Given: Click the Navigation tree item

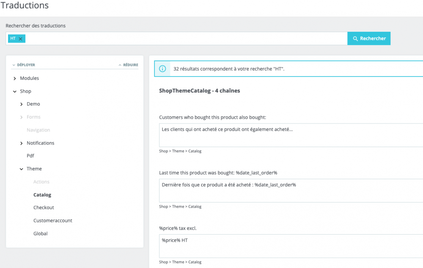Looking at the screenshot, I should click(38, 130).
